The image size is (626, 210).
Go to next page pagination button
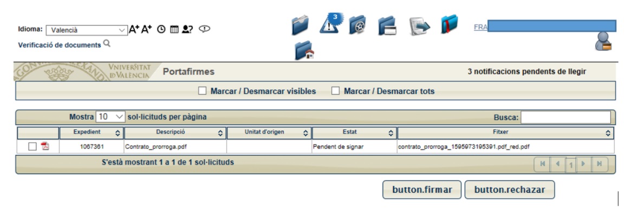584,164
